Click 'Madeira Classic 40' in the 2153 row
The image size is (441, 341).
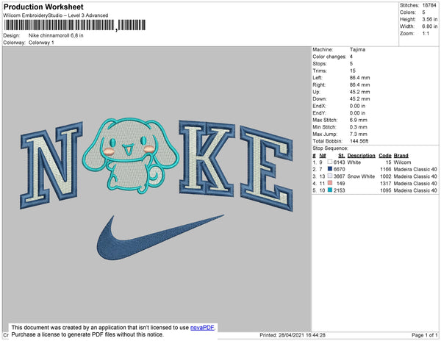(x=415, y=190)
